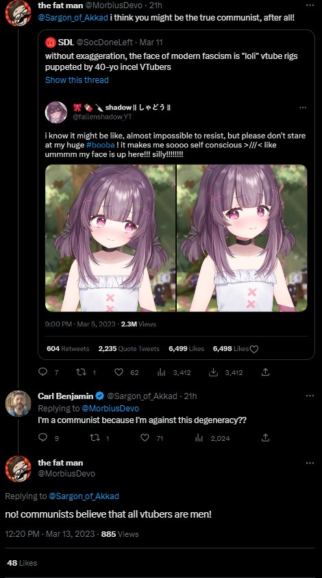Download icon next to 3,412 count

coord(213,372)
